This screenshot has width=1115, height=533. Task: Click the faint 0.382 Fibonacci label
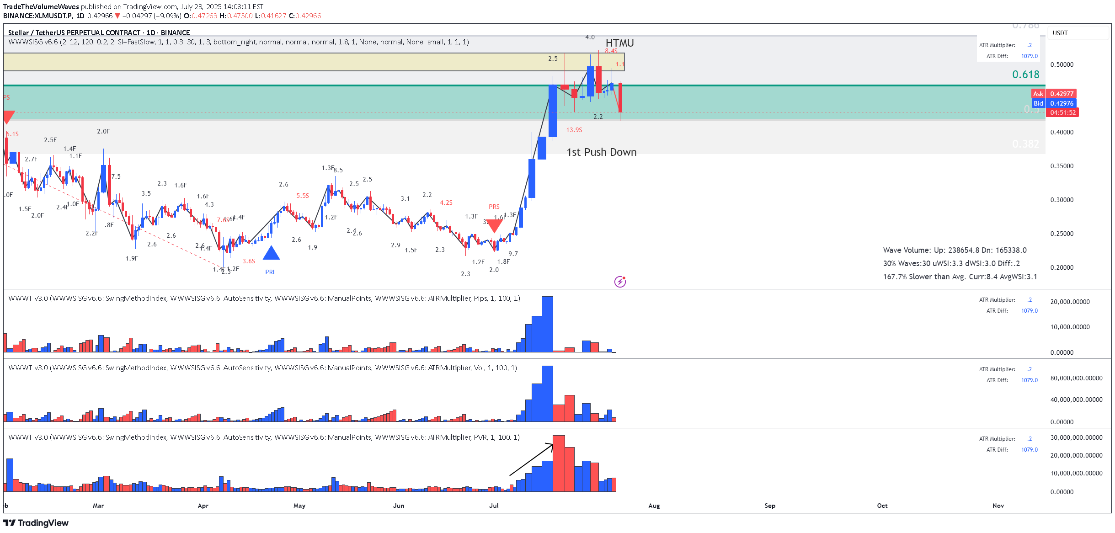coord(1025,144)
